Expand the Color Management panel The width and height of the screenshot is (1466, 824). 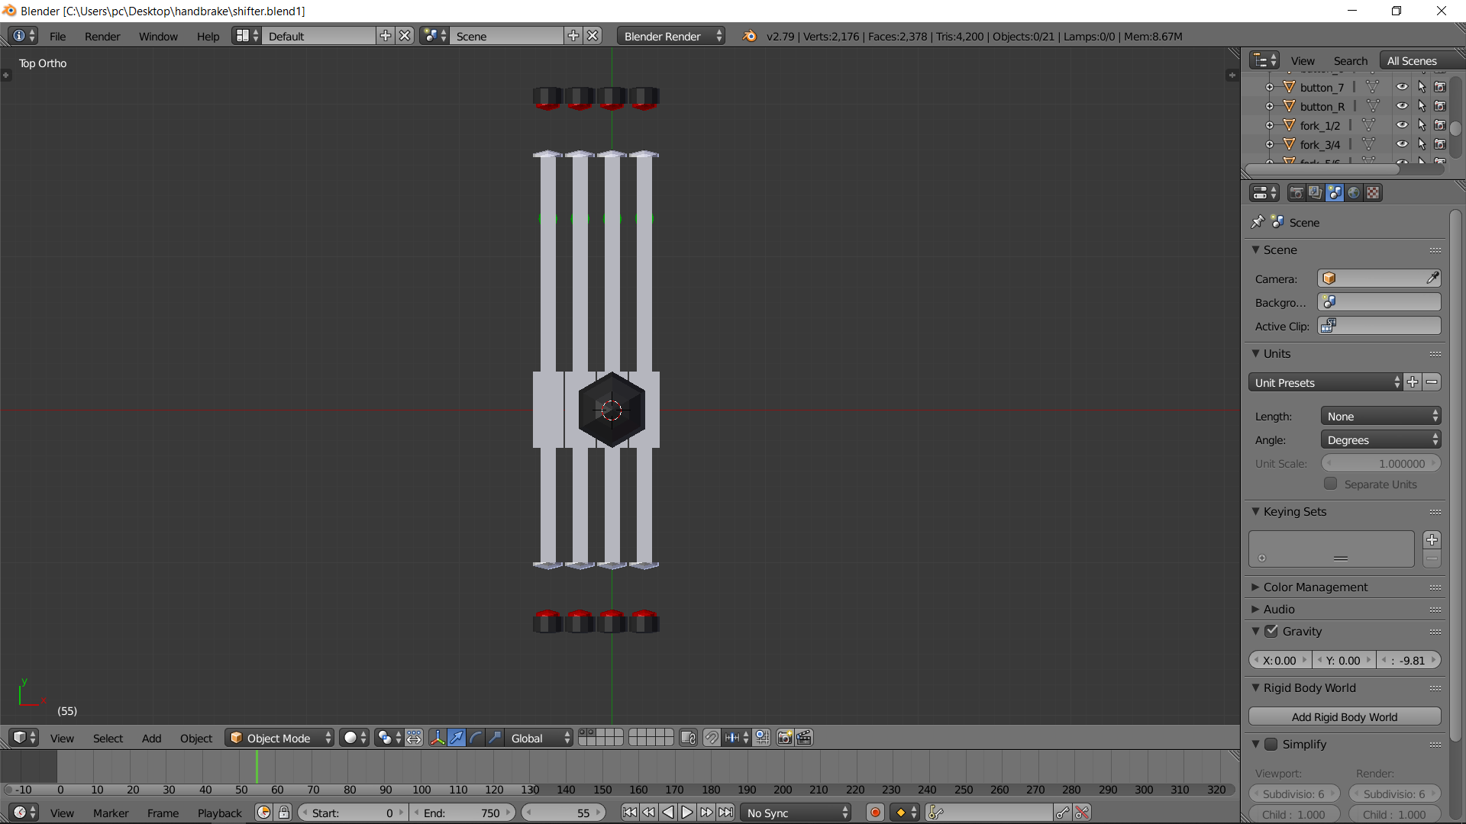pyautogui.click(x=1315, y=587)
